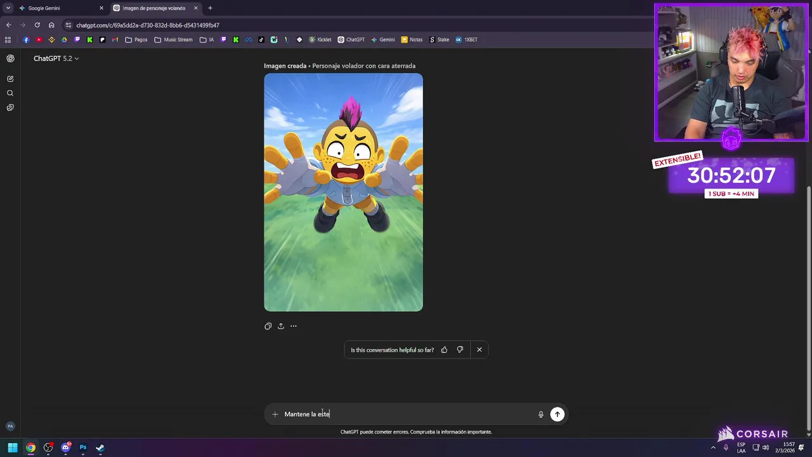Open the ChatGPT bookmark
This screenshot has width=812, height=457.
351,39
